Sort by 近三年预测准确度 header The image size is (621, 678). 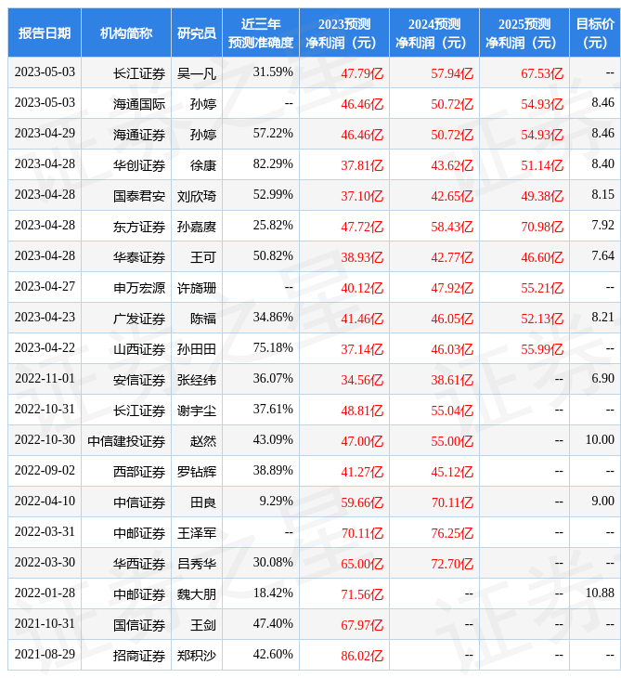pyautogui.click(x=261, y=33)
